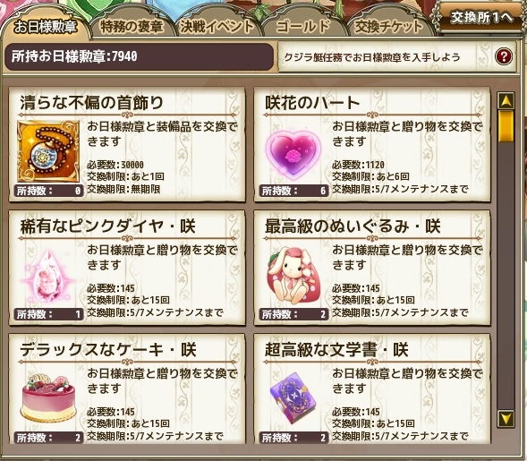Select the お日様勲章 tab
This screenshot has width=527, height=461.
46,27
